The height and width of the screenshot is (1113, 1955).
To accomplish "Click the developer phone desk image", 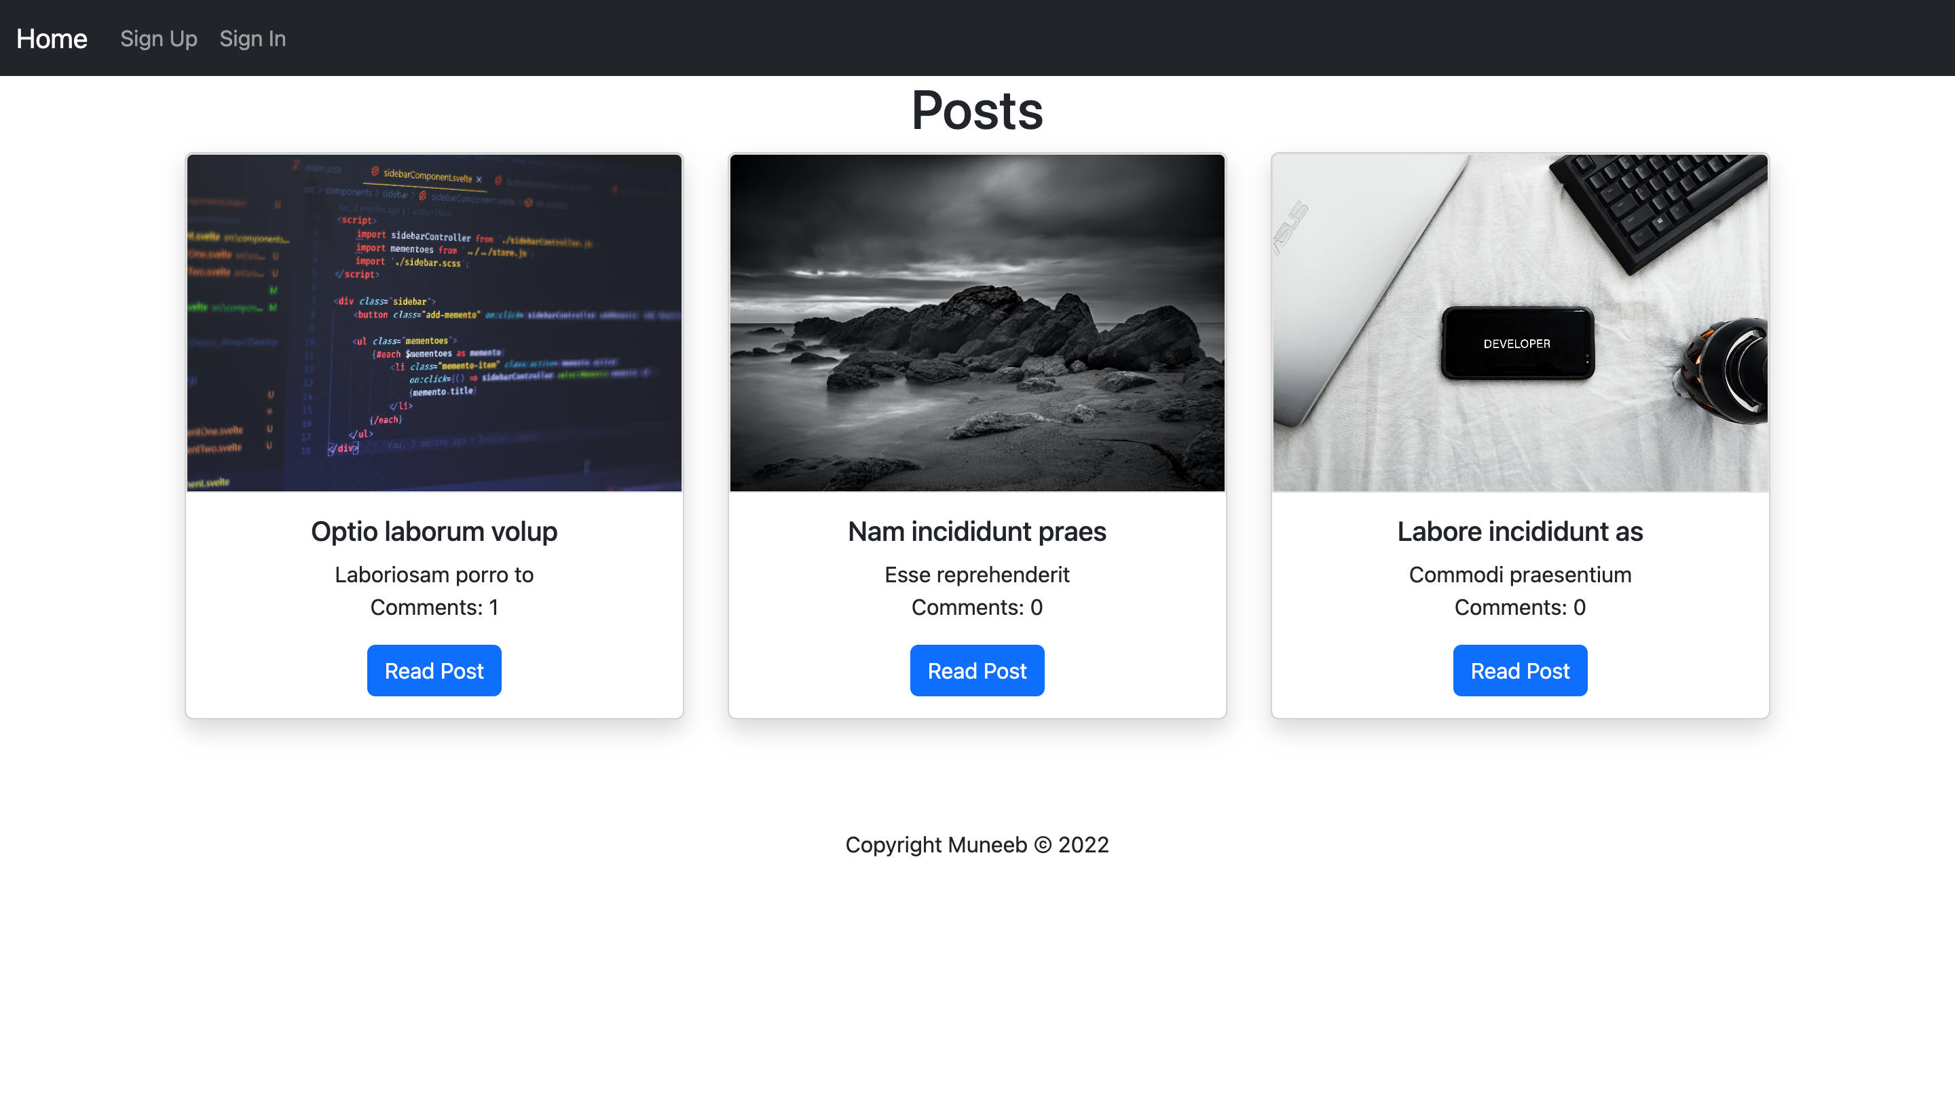I will 1519,322.
